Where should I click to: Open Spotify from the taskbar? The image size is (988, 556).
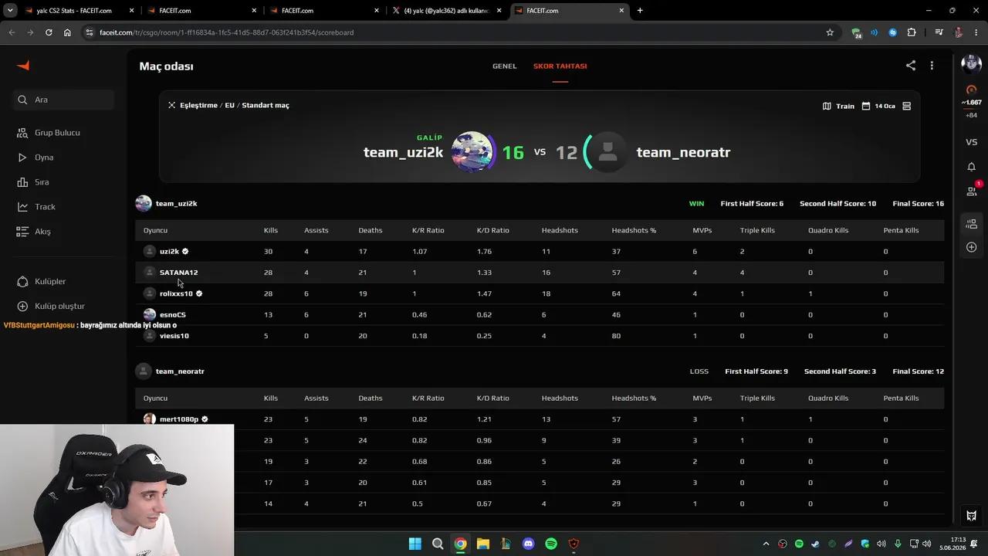click(x=551, y=544)
